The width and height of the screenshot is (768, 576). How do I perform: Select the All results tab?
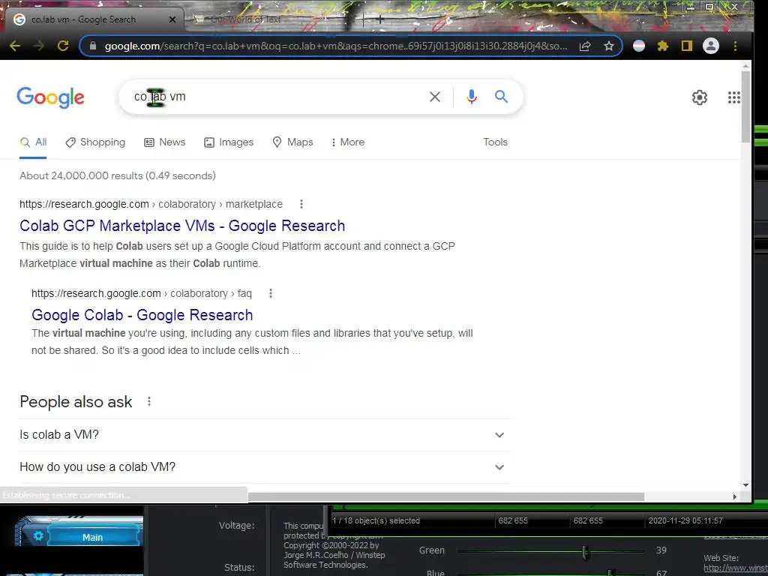click(33, 142)
